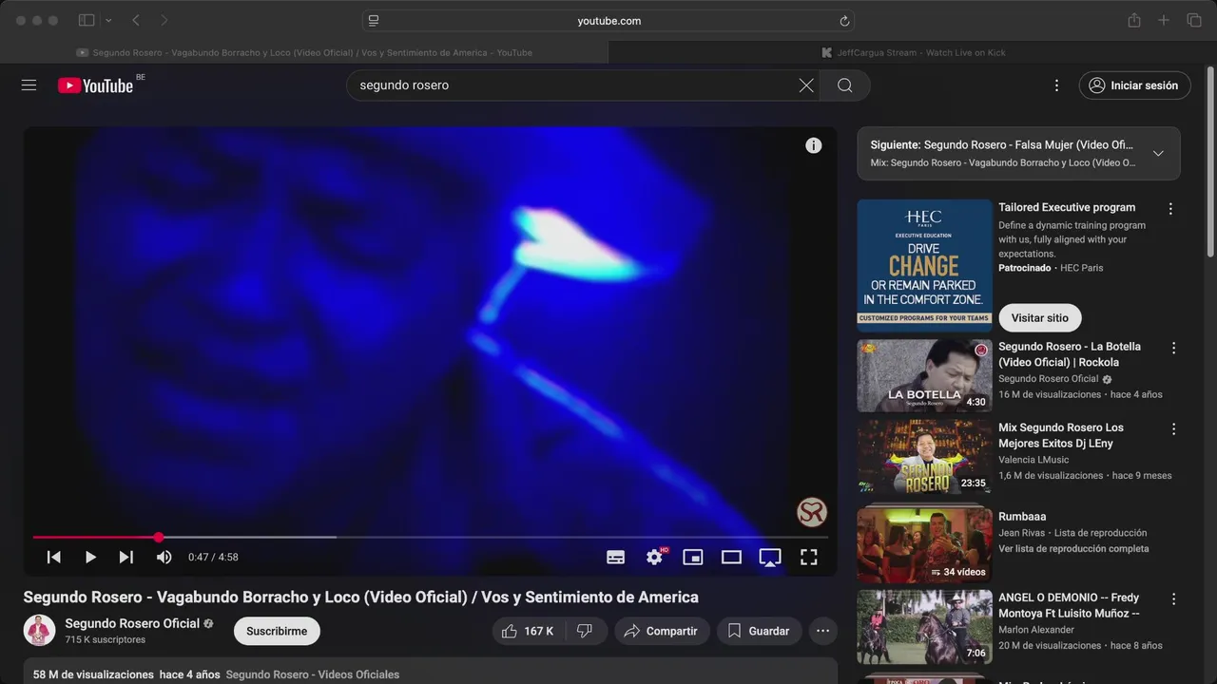Screen dimensions: 1217x684
Task: Mute the video volume speaker icon
Action: [x=164, y=558]
